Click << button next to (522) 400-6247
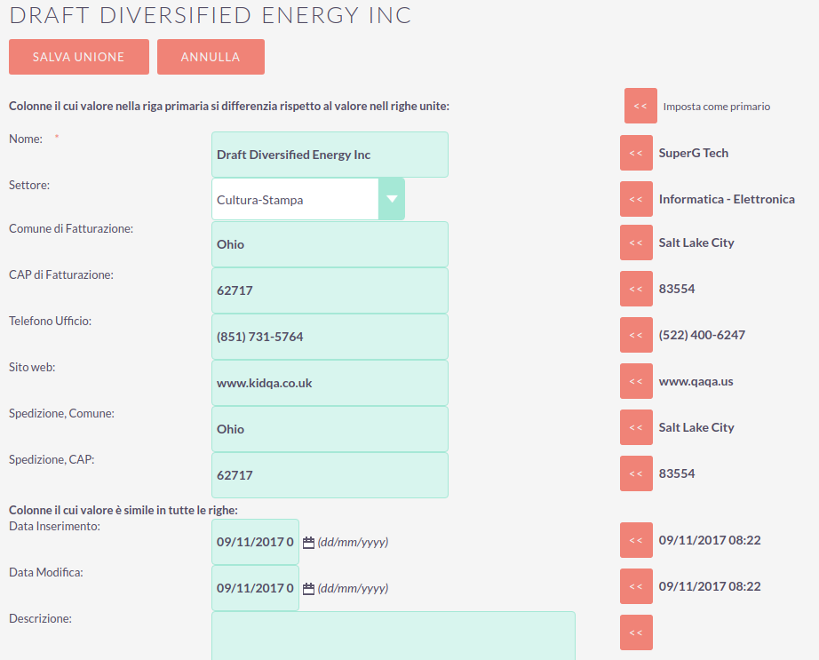Image resolution: width=819 pixels, height=660 pixels. [636, 335]
